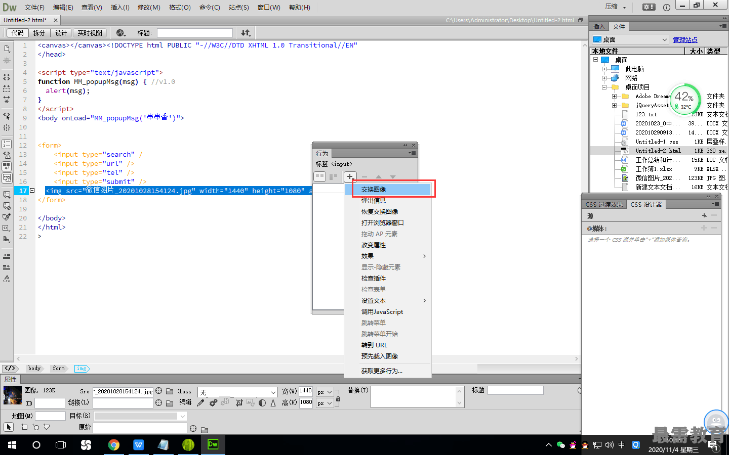Collapse the 桌面 tree root
This screenshot has width=729, height=455.
click(596, 60)
